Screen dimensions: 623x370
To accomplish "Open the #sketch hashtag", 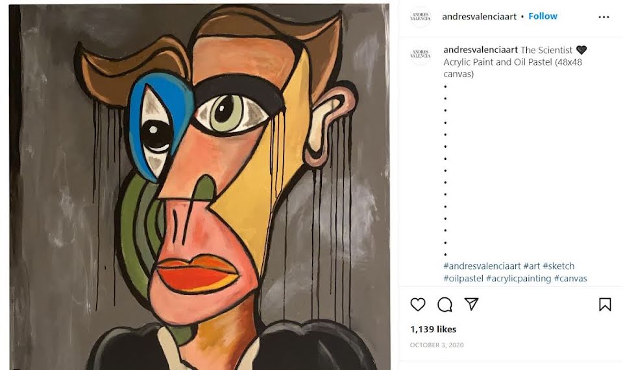I will (x=558, y=266).
